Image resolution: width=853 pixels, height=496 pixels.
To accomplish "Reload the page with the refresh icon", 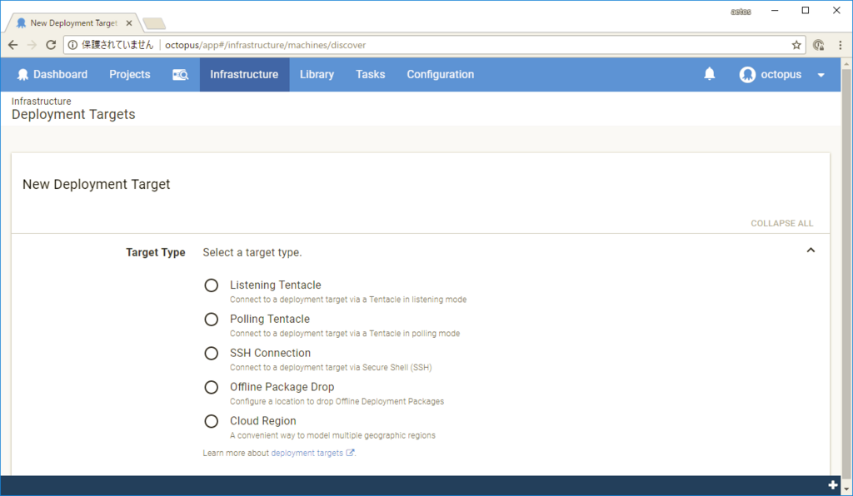I will pyautogui.click(x=51, y=45).
